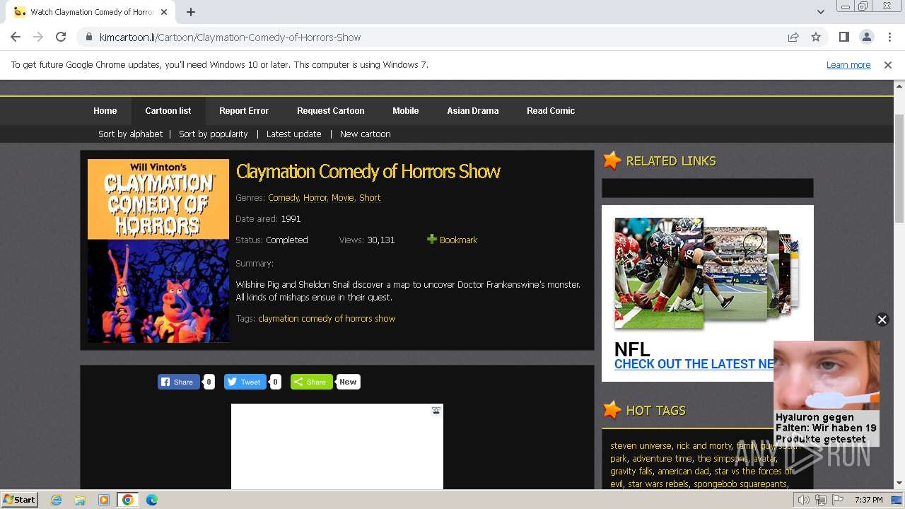Open volume control in system tray
The width and height of the screenshot is (905, 509).
804,500
